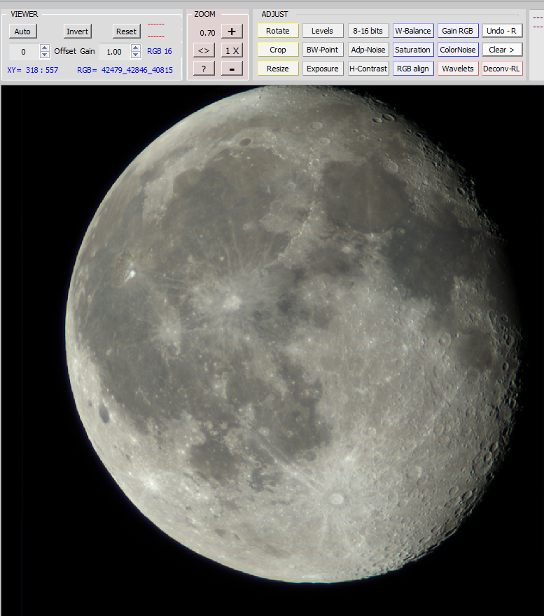
Task: Open the Wavelets tool
Action: coord(457,69)
